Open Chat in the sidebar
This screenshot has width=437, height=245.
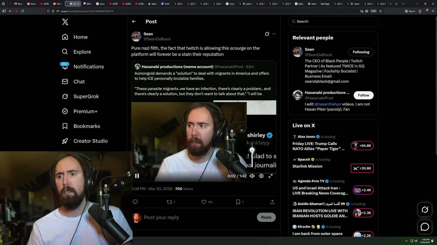73,82
